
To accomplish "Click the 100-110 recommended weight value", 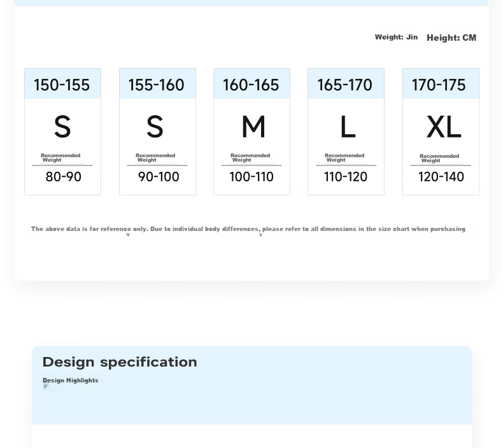I will tap(251, 177).
